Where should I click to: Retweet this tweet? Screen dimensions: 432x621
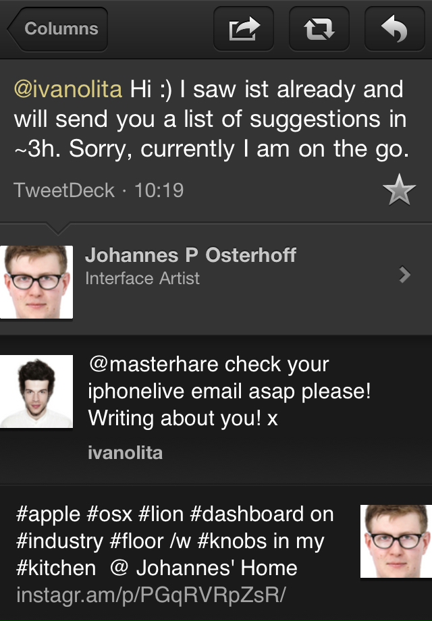click(x=319, y=30)
